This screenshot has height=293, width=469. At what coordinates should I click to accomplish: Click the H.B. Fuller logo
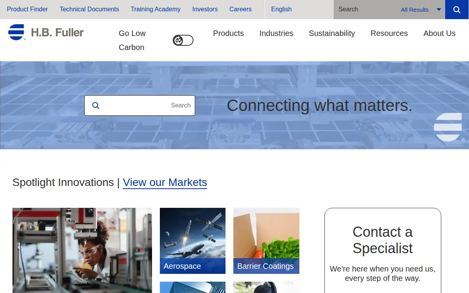pyautogui.click(x=46, y=32)
